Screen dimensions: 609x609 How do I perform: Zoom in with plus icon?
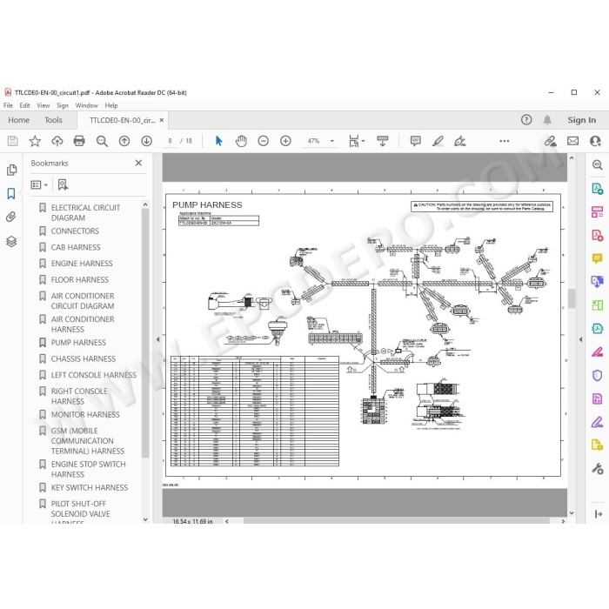tap(285, 141)
